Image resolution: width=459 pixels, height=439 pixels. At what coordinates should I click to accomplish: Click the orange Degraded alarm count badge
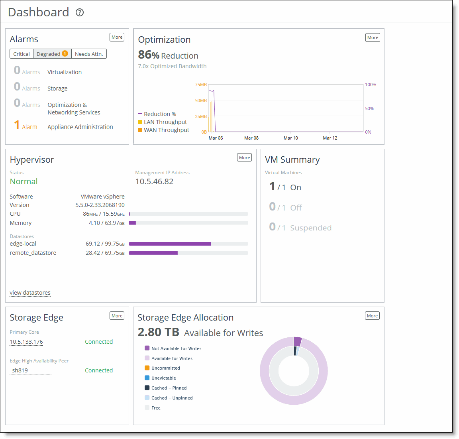[x=65, y=53]
